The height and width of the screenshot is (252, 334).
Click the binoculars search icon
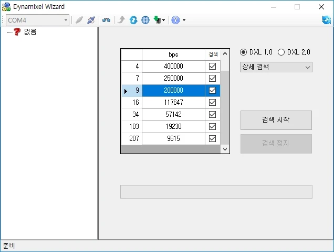pos(106,20)
